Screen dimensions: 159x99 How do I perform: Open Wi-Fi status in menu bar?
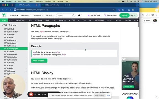135,1
